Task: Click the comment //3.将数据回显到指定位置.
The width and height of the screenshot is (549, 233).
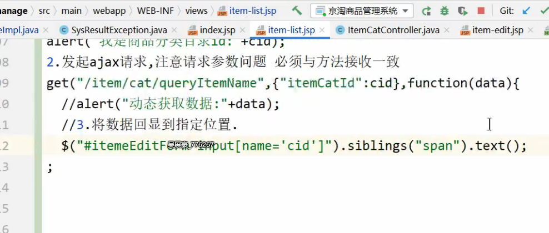Action: 149,125
